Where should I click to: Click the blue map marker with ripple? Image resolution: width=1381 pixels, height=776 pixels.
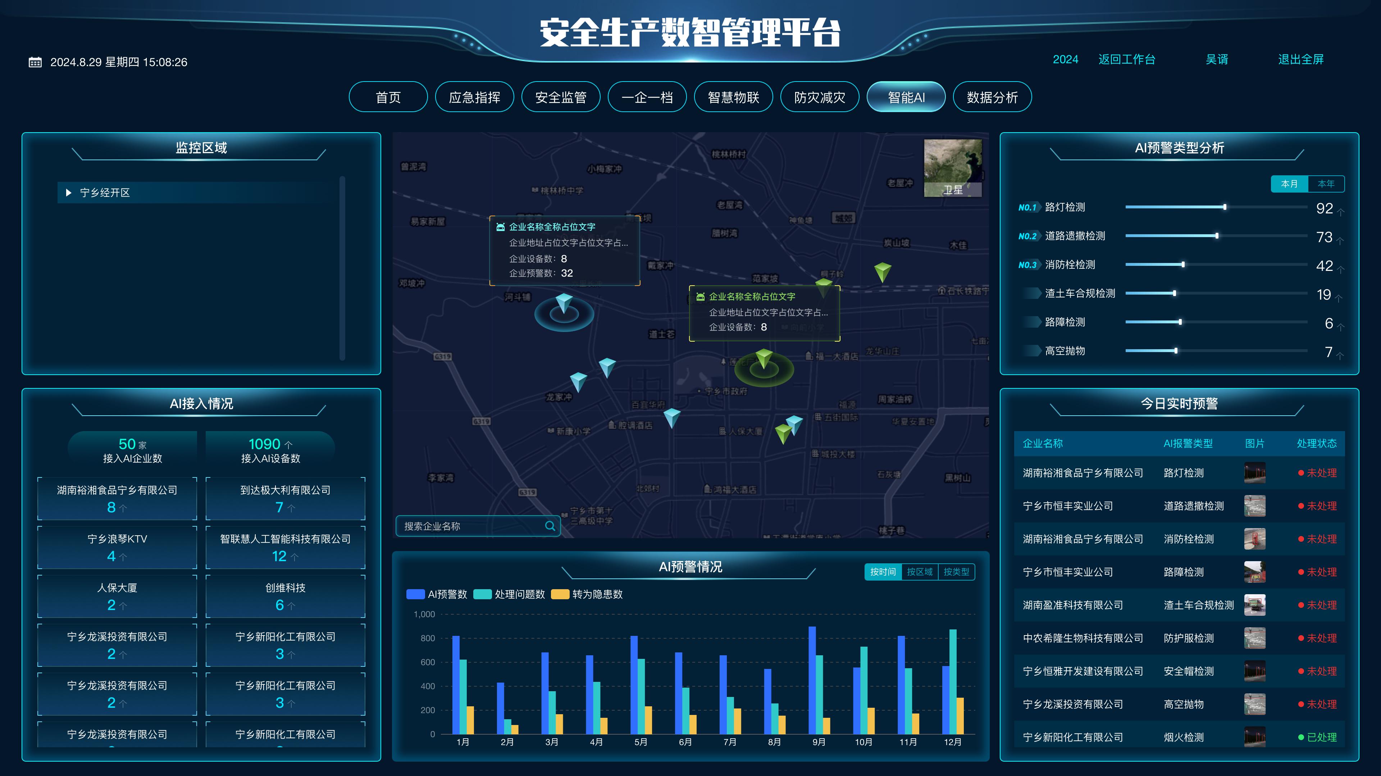pyautogui.click(x=564, y=304)
